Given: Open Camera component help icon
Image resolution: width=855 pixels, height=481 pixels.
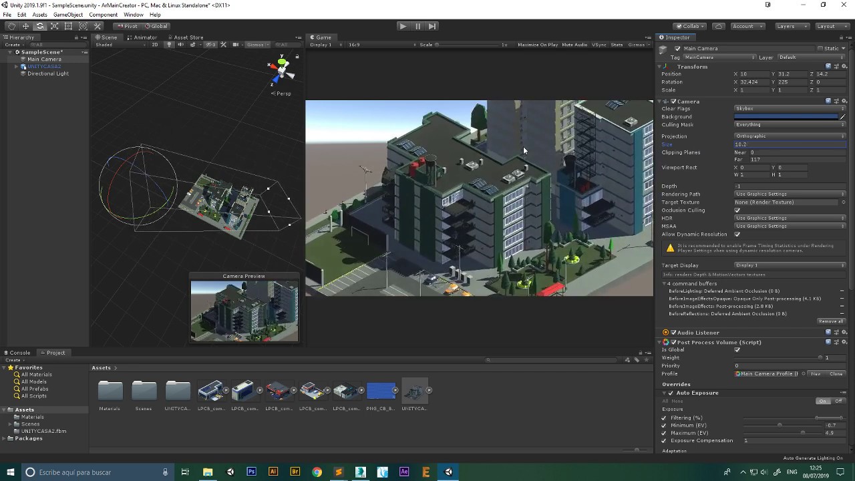Looking at the screenshot, I should point(828,101).
